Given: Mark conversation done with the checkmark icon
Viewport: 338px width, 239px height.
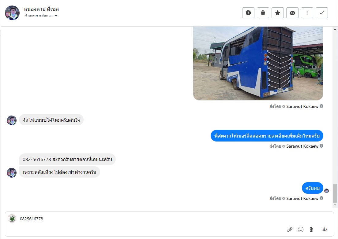Looking at the screenshot, I should [x=321, y=13].
